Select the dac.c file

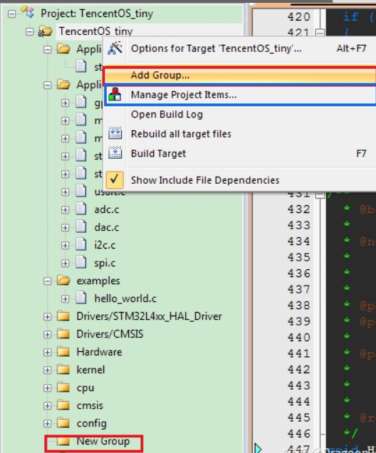pyautogui.click(x=107, y=227)
